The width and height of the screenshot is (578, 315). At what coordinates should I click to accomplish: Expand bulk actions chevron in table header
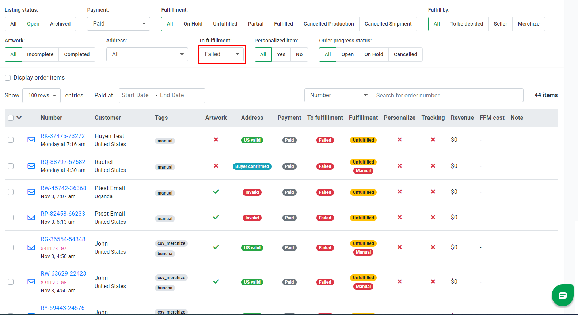[19, 118]
